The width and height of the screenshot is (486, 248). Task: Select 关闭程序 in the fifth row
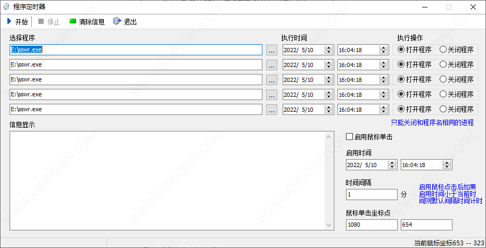pyautogui.click(x=457, y=109)
